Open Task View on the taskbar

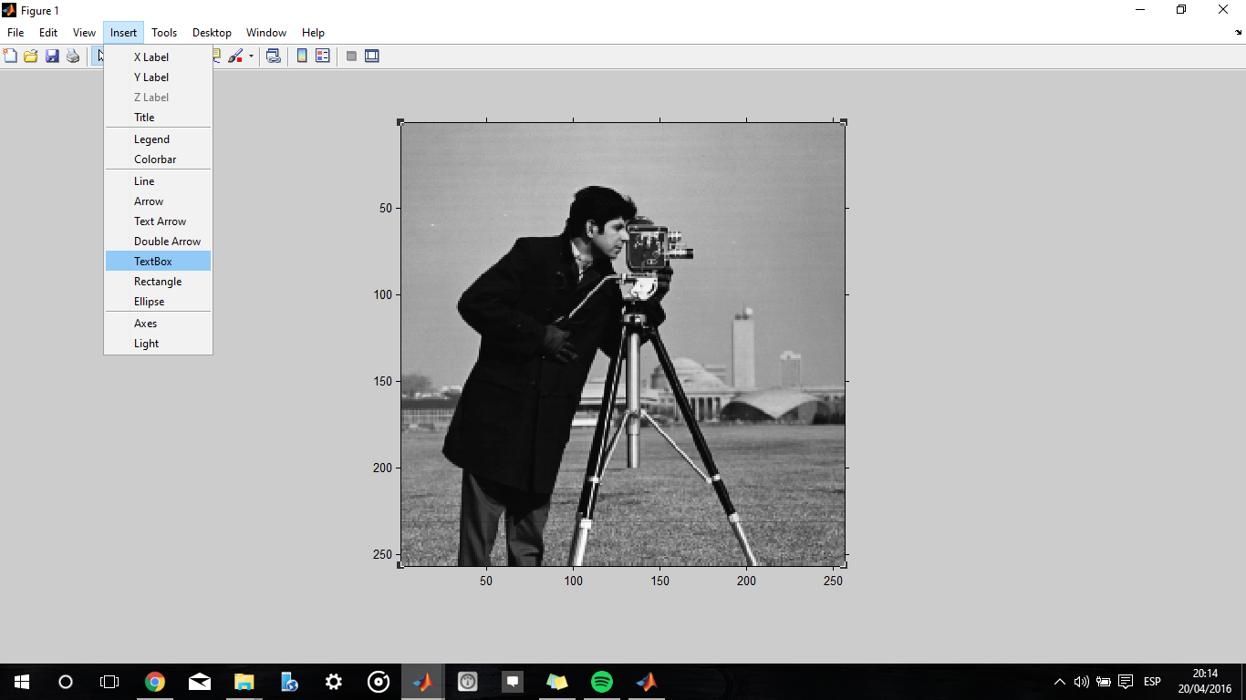pyautogui.click(x=109, y=682)
